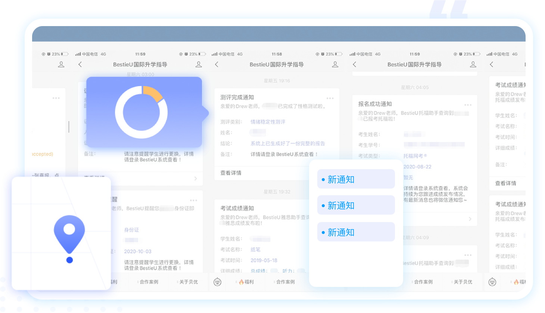Expand the detail chevron on the 星期六 03:00 card
This screenshot has width=545, height=313.
(x=196, y=178)
